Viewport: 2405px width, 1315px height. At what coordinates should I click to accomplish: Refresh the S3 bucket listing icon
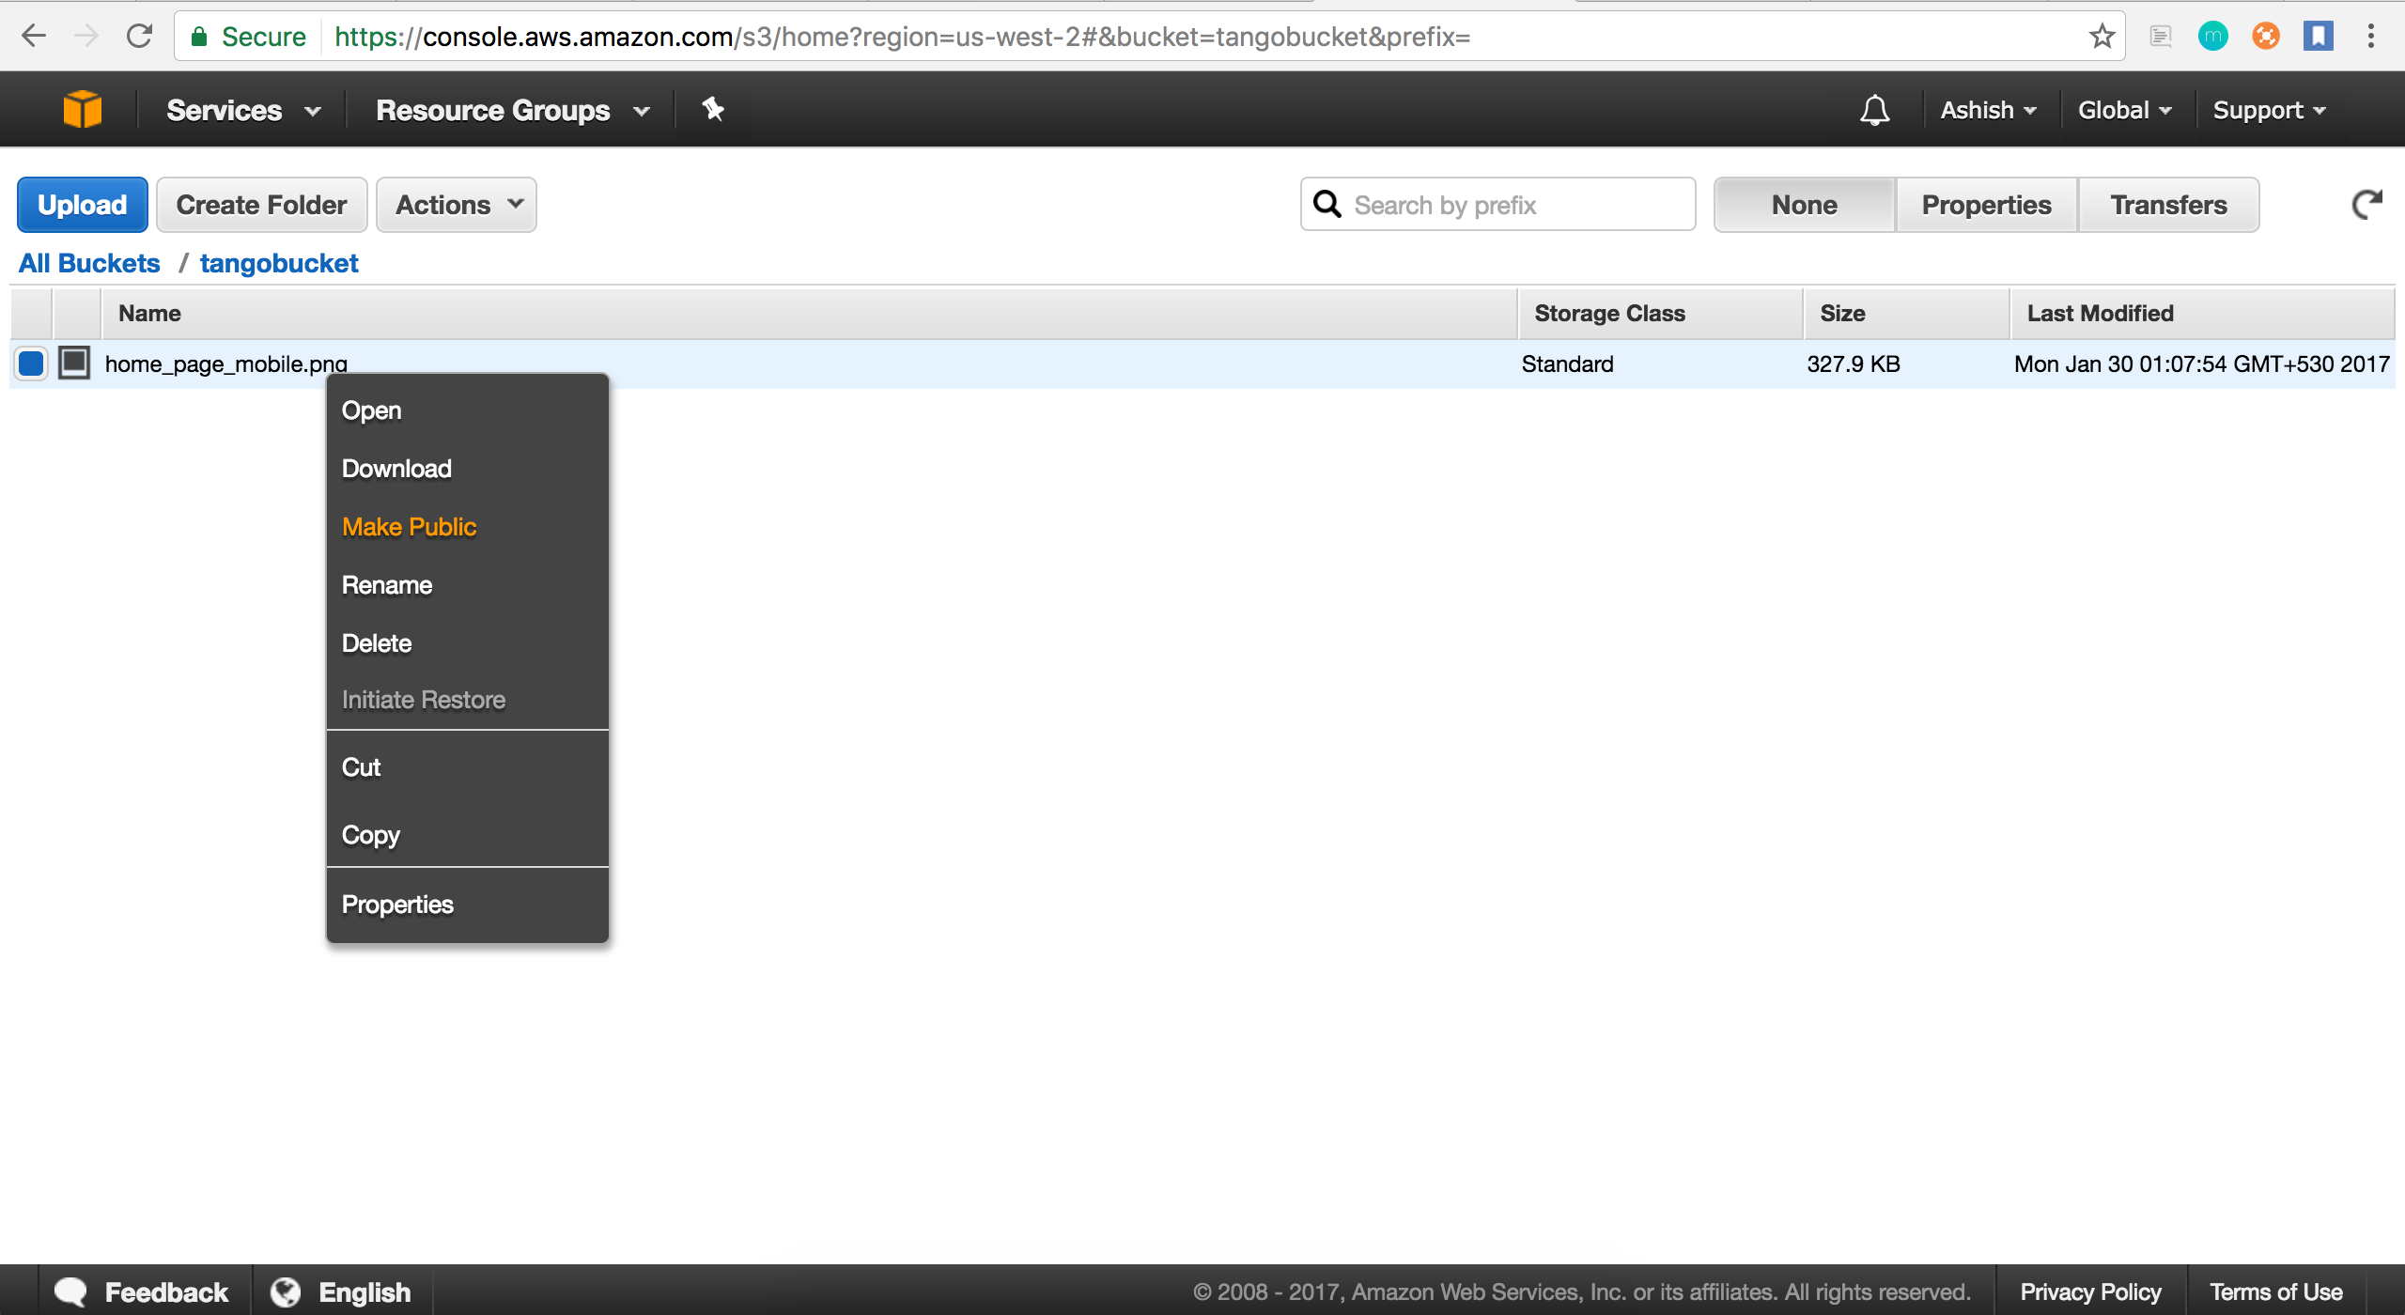[2366, 204]
